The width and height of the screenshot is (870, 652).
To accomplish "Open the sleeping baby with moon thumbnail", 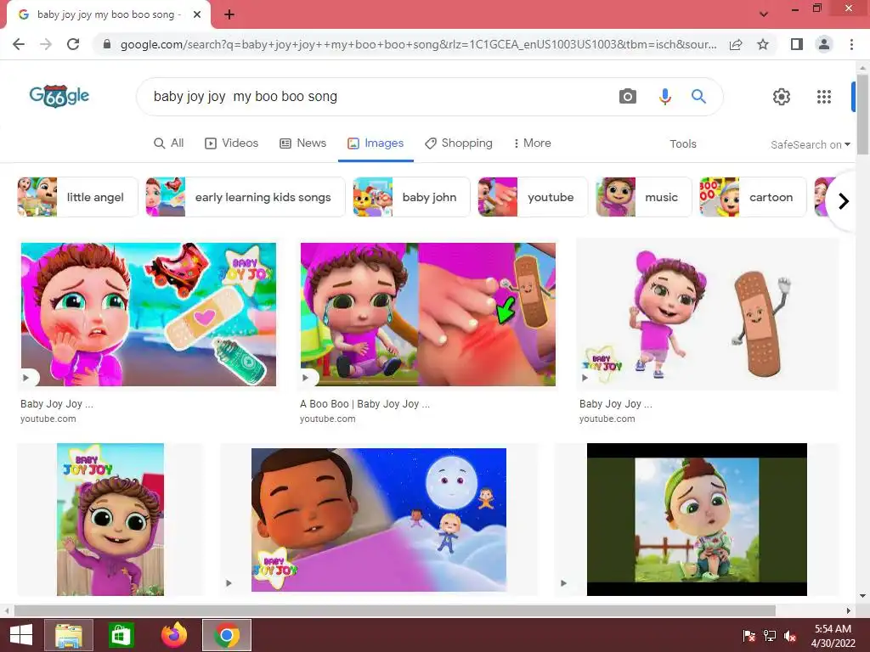I will (x=379, y=520).
